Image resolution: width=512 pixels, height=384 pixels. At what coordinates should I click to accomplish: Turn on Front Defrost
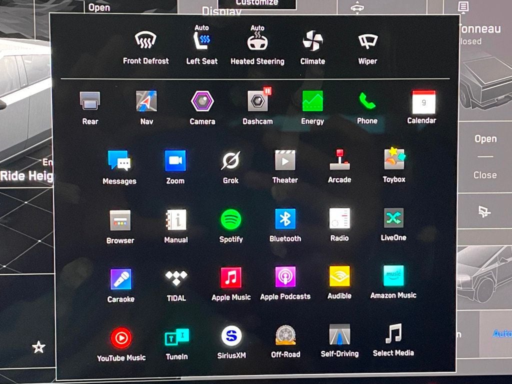(145, 47)
